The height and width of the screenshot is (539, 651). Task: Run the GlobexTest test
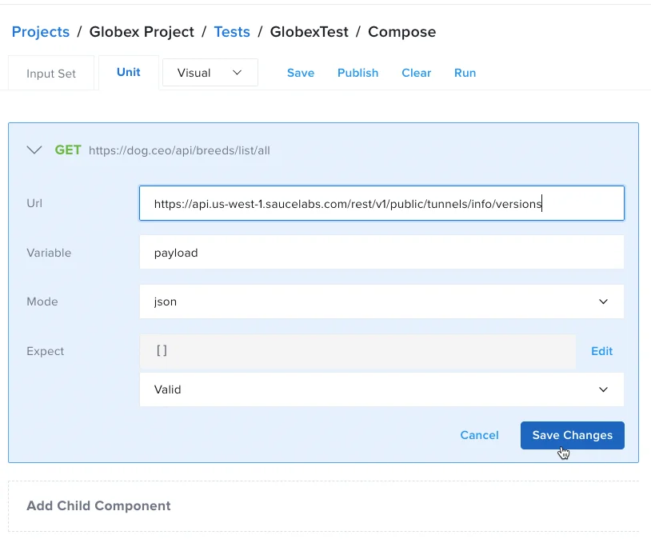point(465,72)
